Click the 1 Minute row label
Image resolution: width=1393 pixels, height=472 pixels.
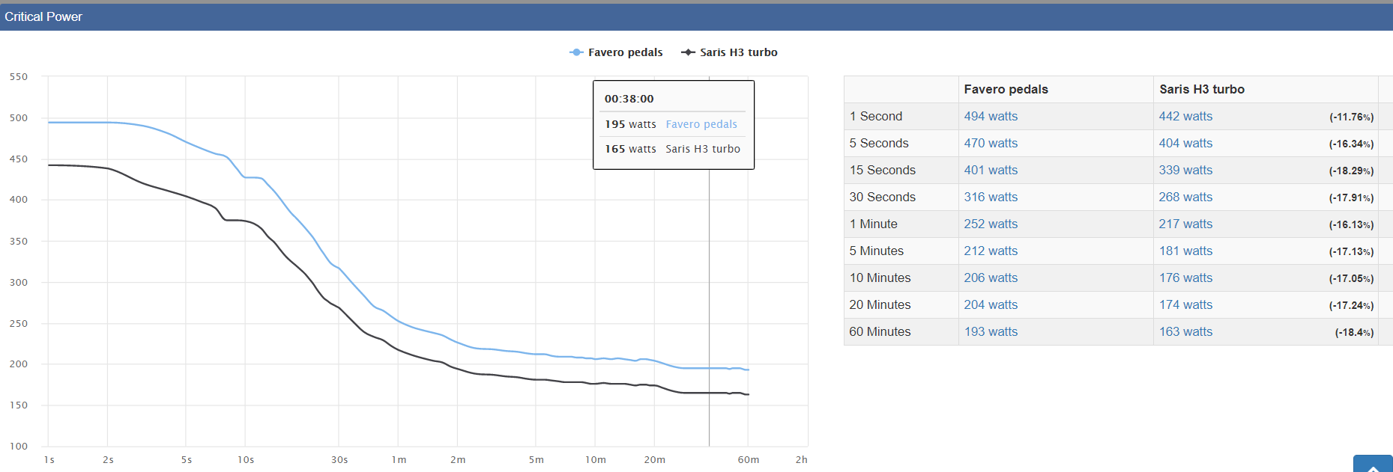(x=874, y=224)
